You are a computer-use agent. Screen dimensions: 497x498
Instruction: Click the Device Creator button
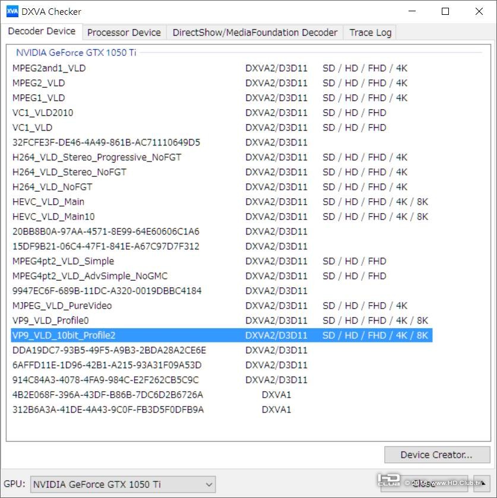tap(437, 455)
